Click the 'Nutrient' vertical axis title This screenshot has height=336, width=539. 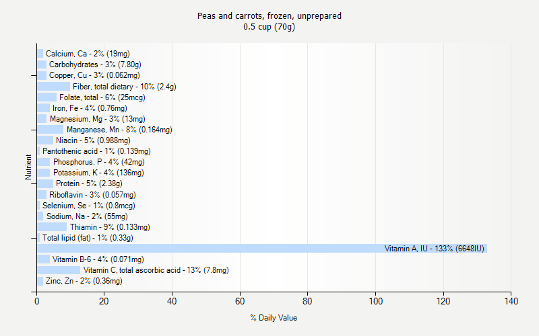[x=28, y=167]
